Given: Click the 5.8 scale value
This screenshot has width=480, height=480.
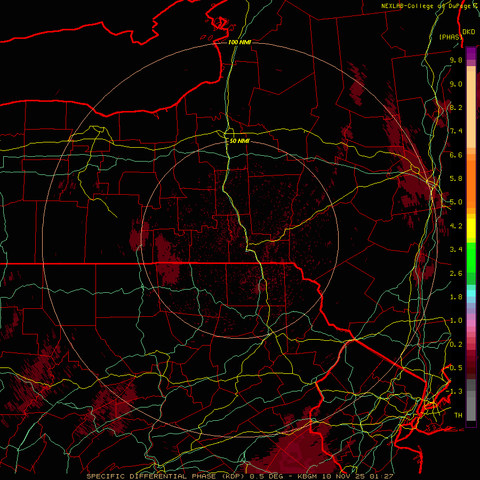Looking at the screenshot, I should [x=456, y=179].
